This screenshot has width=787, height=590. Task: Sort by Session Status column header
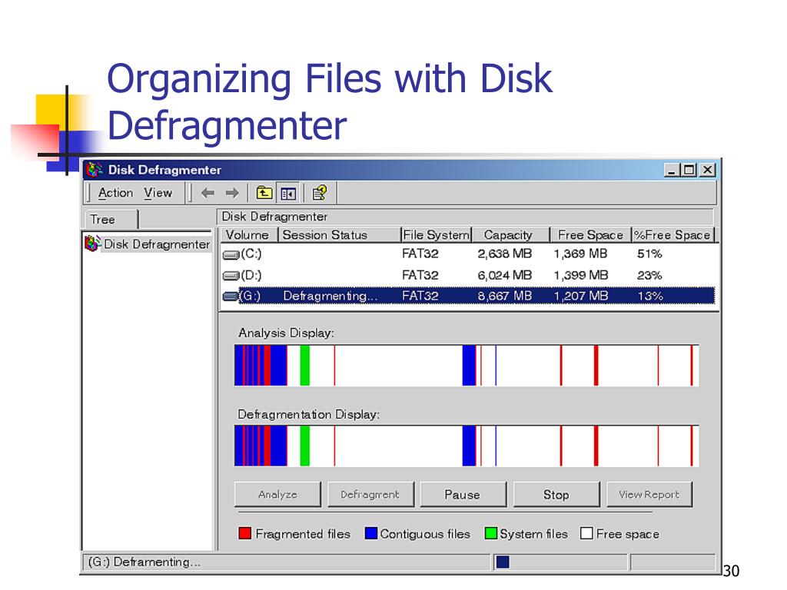tap(340, 235)
